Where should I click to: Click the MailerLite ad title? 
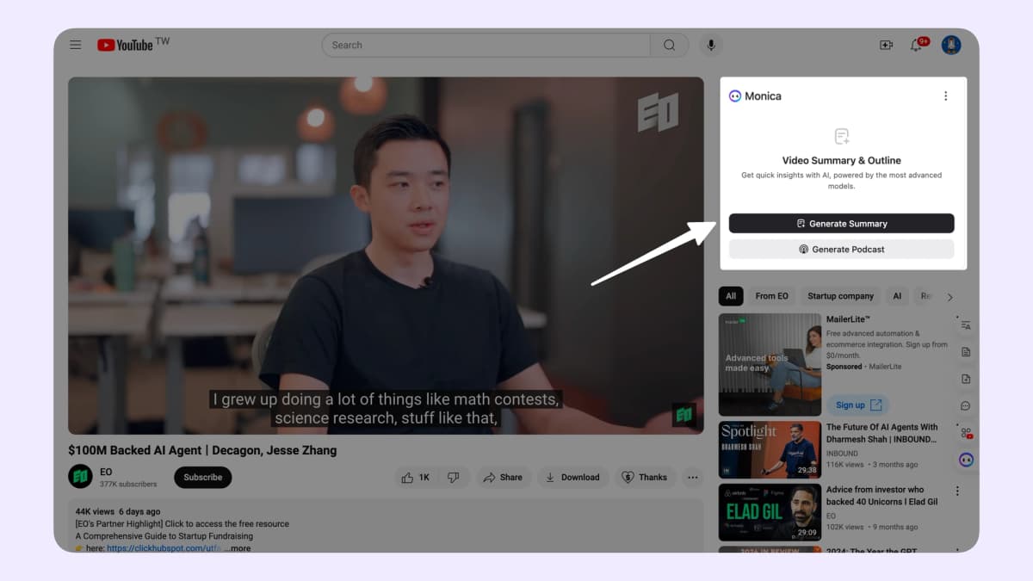click(x=849, y=319)
